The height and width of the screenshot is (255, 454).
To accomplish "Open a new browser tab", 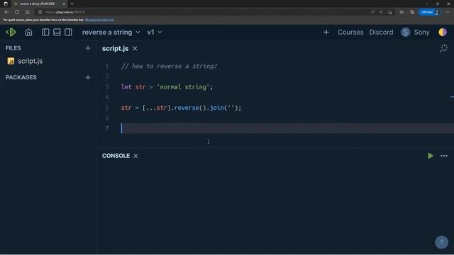I will click(72, 4).
